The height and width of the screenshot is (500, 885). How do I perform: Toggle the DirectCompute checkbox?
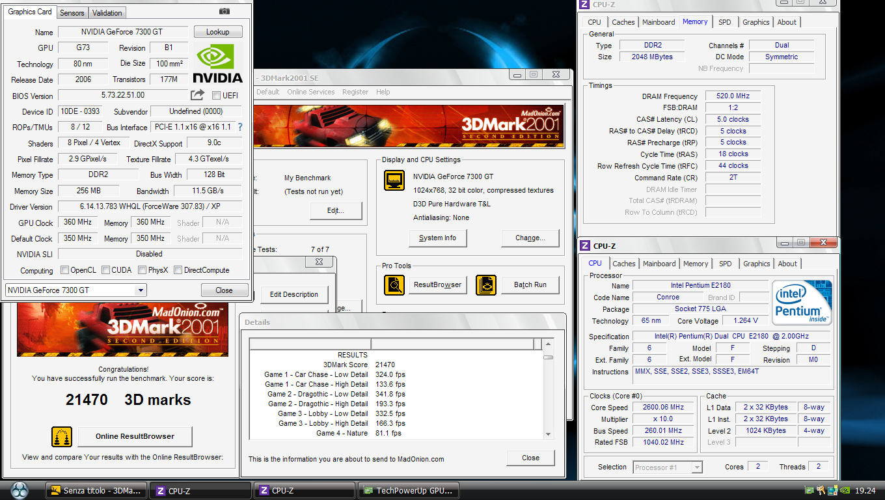178,270
